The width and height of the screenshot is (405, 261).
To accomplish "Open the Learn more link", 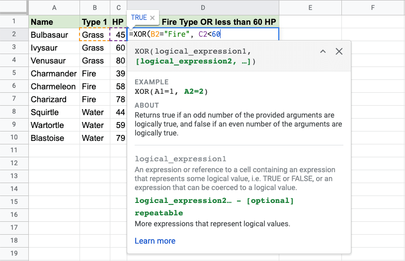I will click(155, 241).
